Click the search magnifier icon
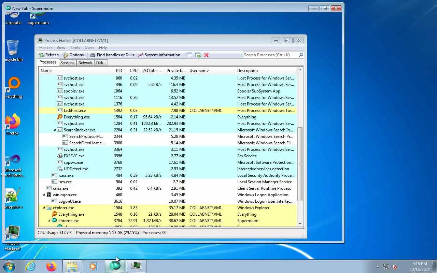This screenshot has width=437, height=273. point(301,55)
